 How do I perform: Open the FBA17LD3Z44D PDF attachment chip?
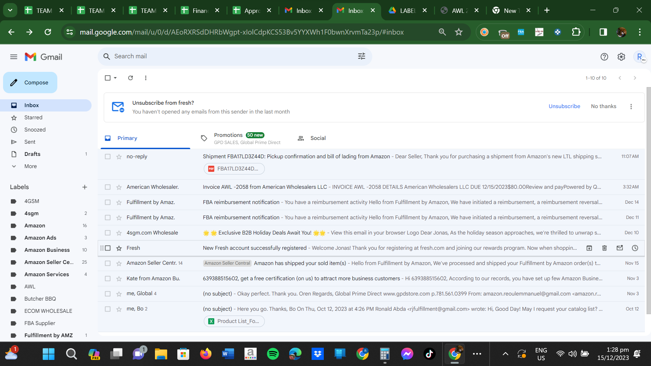[x=234, y=169]
